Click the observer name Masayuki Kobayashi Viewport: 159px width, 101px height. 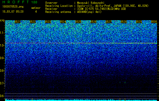point(91,3)
